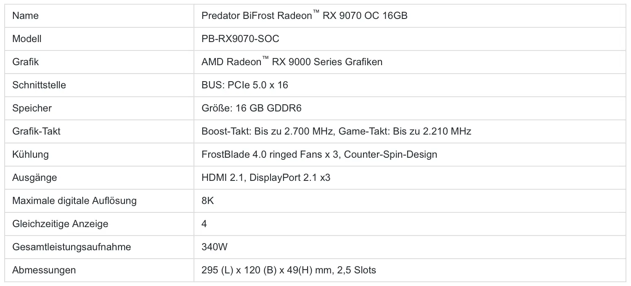Image resolution: width=631 pixels, height=286 pixels.
Task: Select the 'Maximale digitale Auflösung' label
Action: [74, 201]
